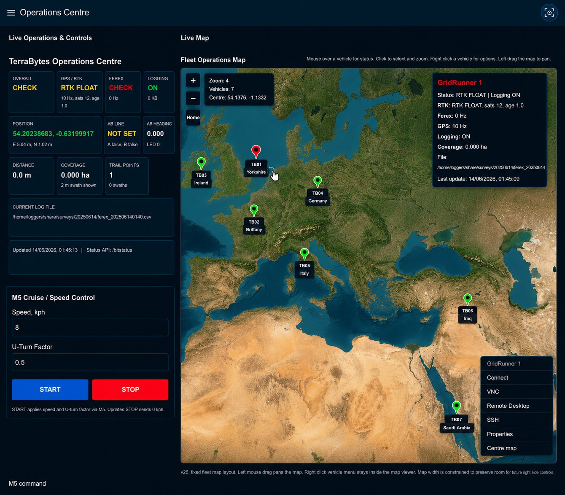Click the Status API /bitstatus text
This screenshot has width=565, height=495.
click(109, 250)
